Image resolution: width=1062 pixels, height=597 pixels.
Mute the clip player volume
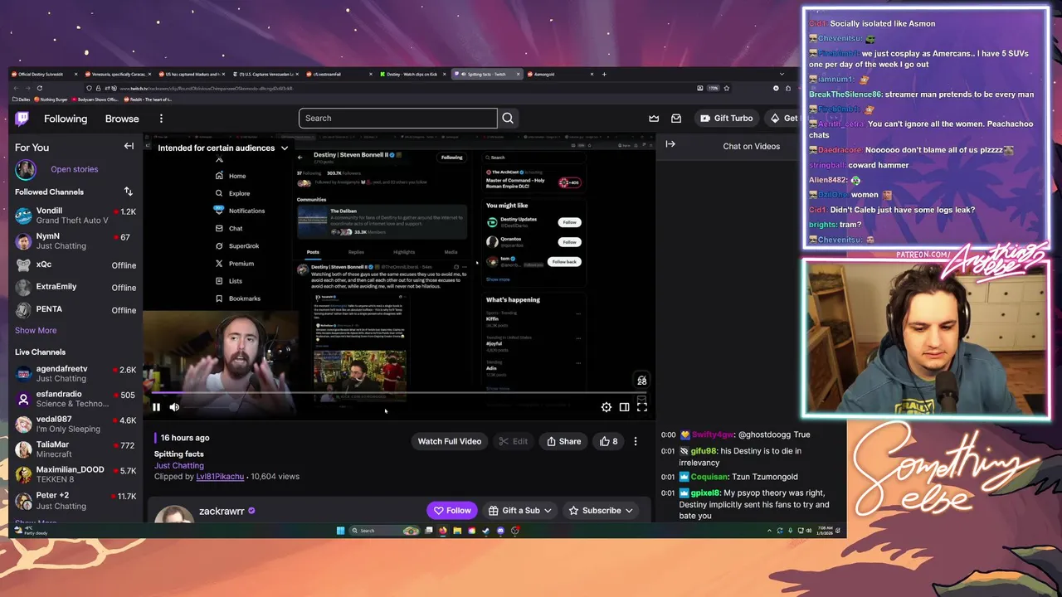click(x=174, y=407)
